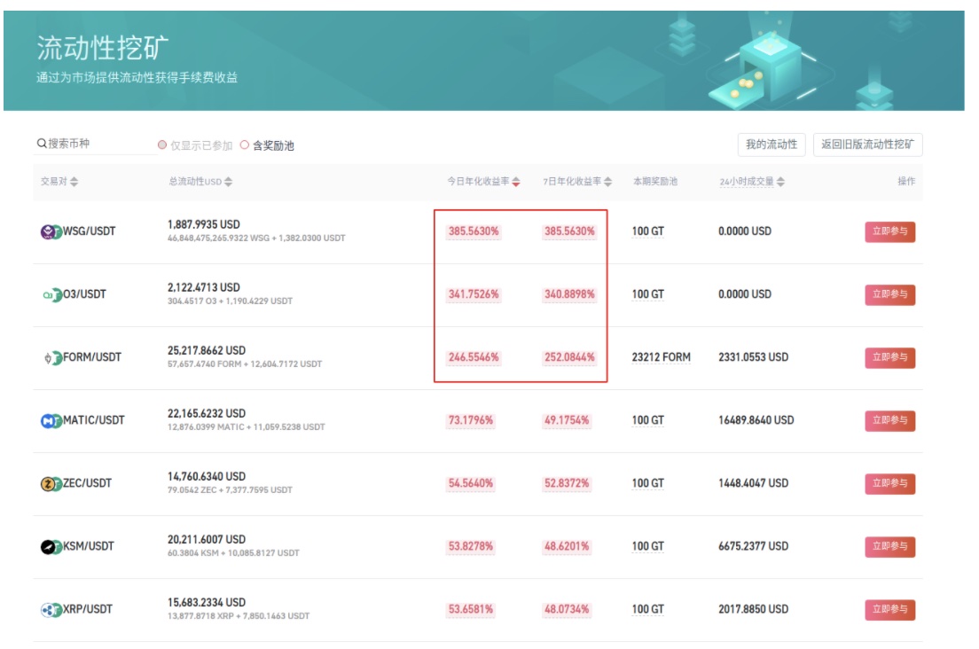This screenshot has height=649, width=979.
Task: Sort by 交易对 column
Action: coord(74,182)
